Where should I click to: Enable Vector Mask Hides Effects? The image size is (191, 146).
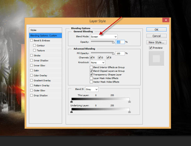tap(91, 82)
